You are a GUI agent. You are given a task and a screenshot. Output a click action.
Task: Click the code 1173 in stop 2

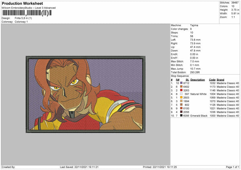[212, 87]
